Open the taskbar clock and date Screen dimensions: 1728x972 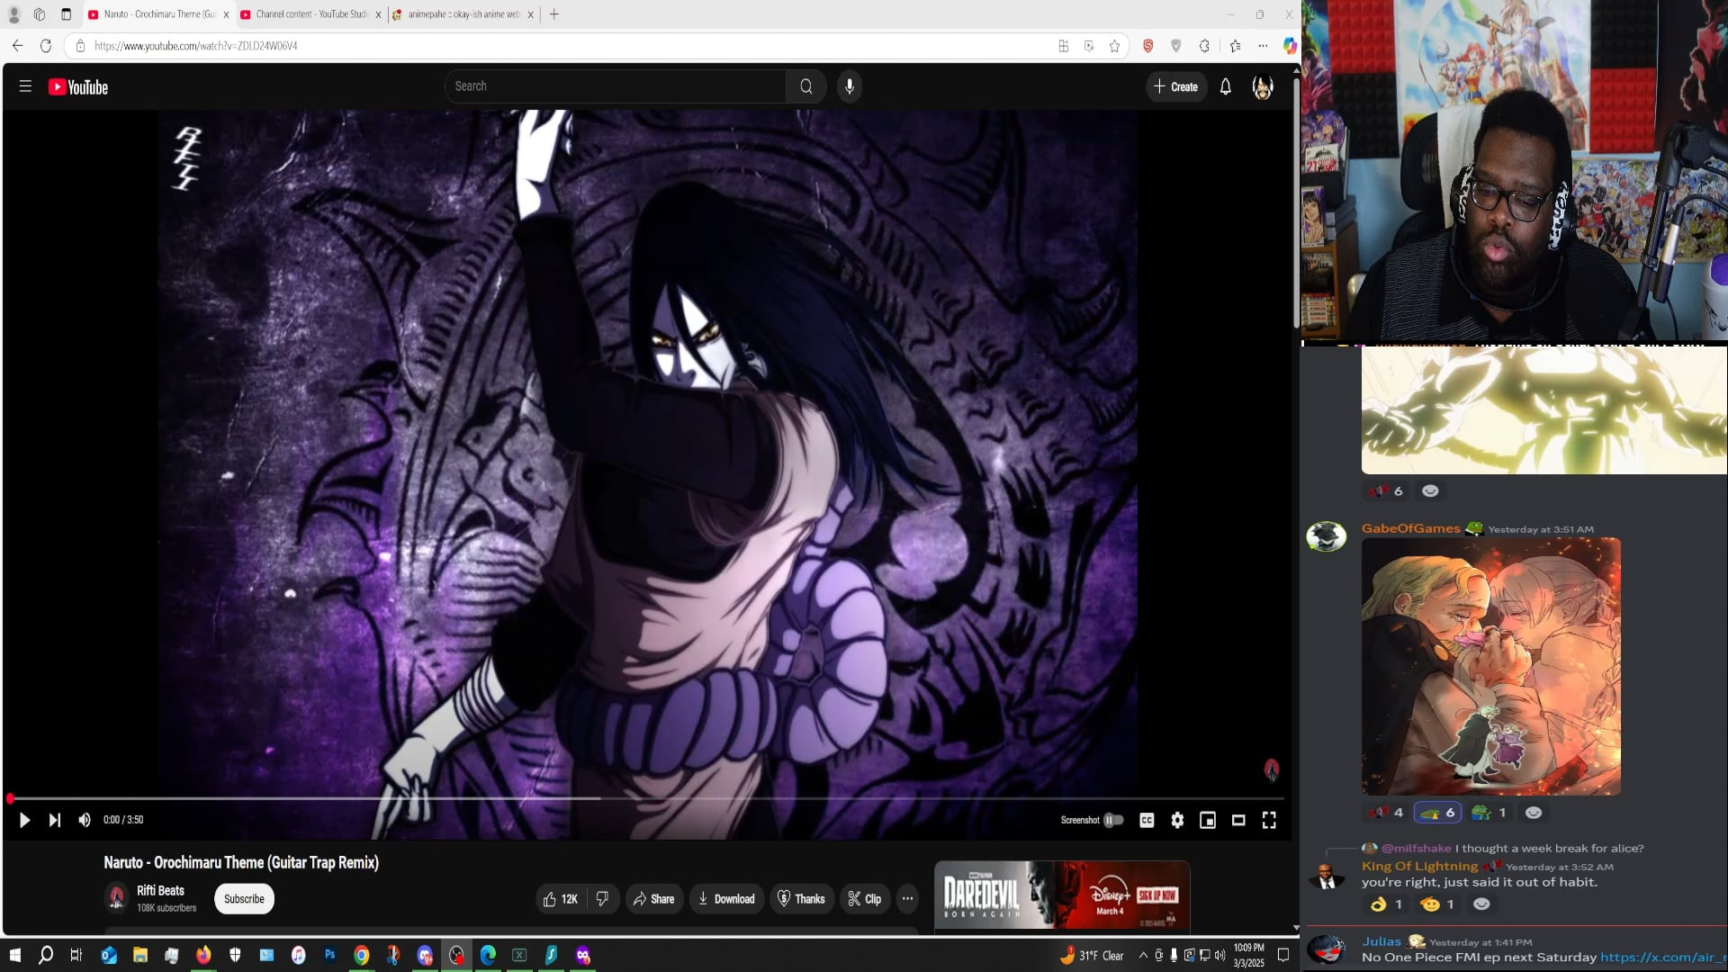click(1248, 955)
